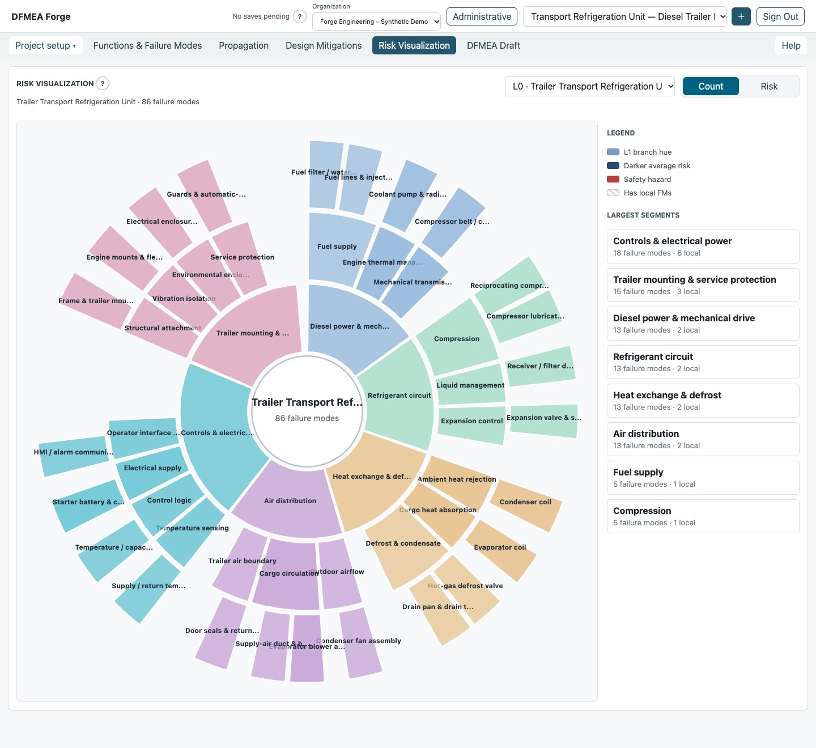
Task: Click the Administrative button
Action: pyautogui.click(x=482, y=16)
